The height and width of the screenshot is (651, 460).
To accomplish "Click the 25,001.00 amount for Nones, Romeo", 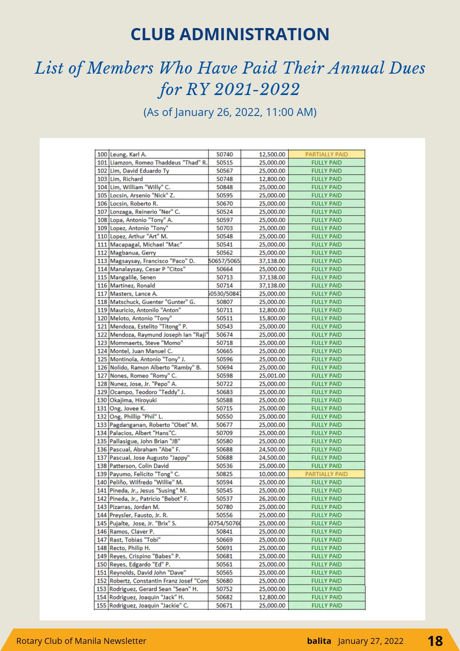I will click(272, 376).
